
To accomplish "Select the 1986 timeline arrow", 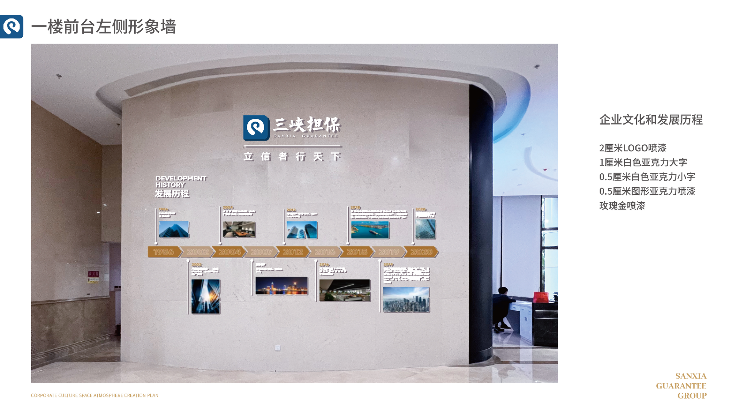I will click(164, 252).
